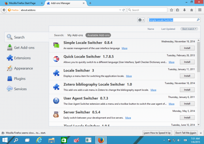204x144 pixels.
Task: Click the browser back arrow button
Action: coord(4,10)
